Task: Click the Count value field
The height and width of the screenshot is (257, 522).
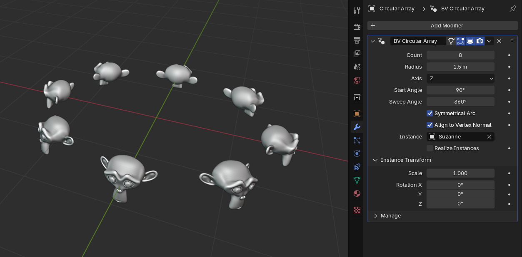Action: tap(460, 55)
